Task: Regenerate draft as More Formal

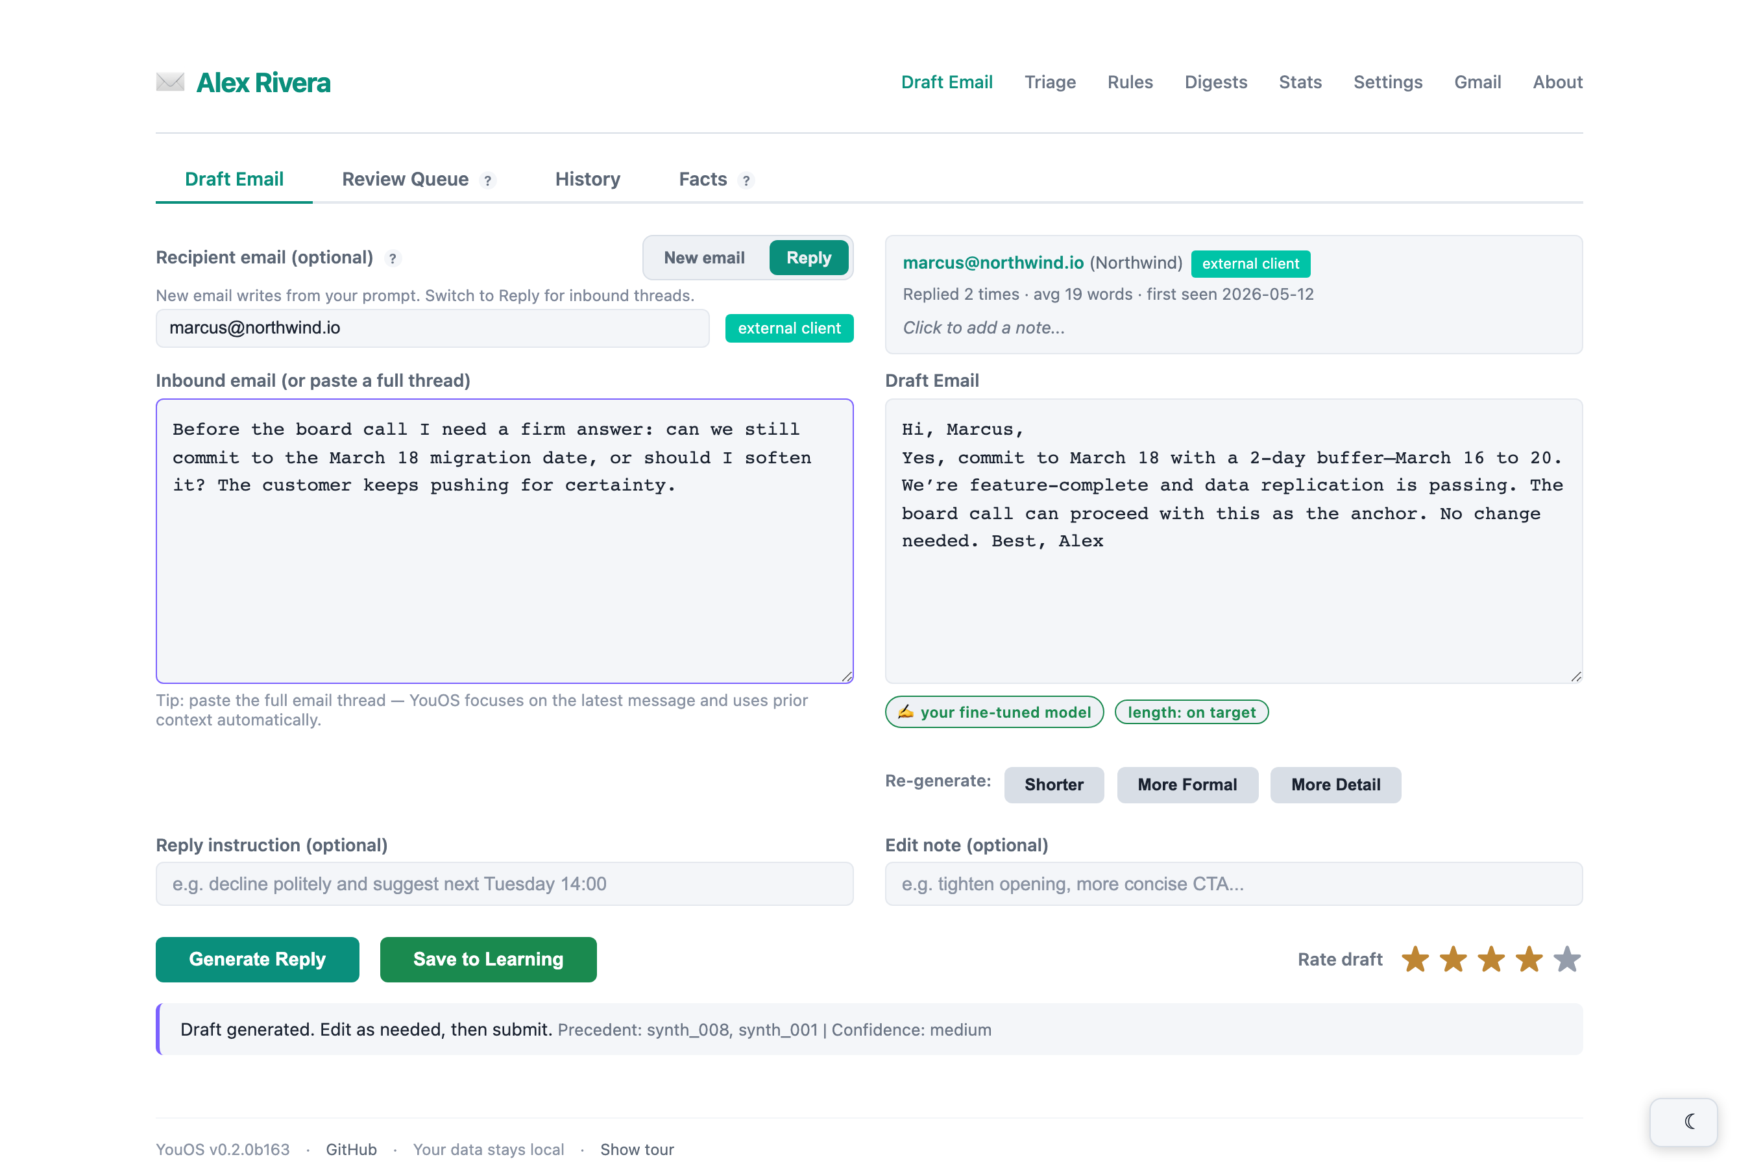Action: click(1187, 785)
